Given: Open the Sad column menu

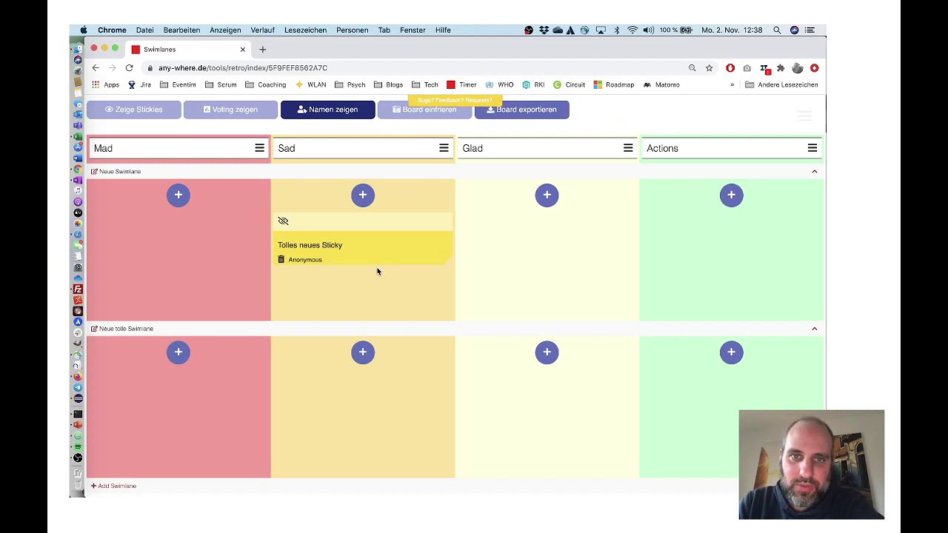Looking at the screenshot, I should click(444, 148).
